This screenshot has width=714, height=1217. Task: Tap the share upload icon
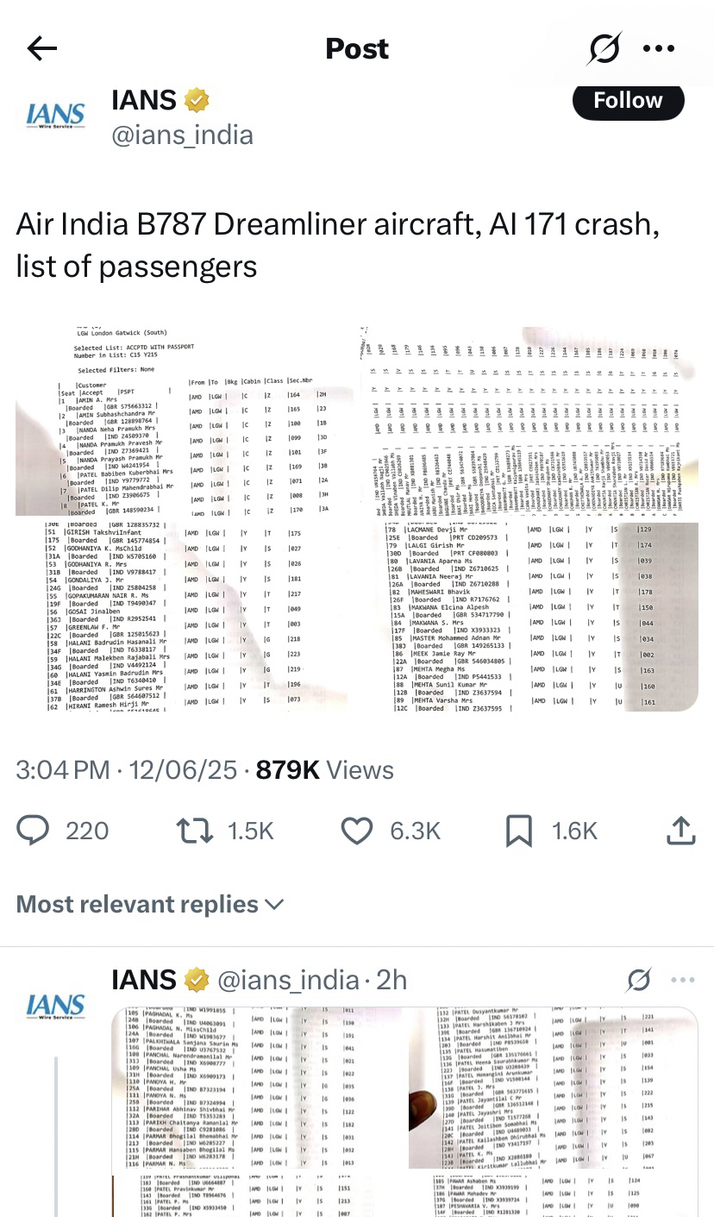coord(680,830)
